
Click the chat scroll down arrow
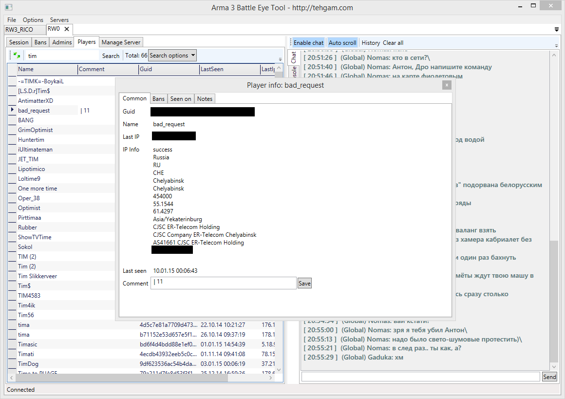554,366
